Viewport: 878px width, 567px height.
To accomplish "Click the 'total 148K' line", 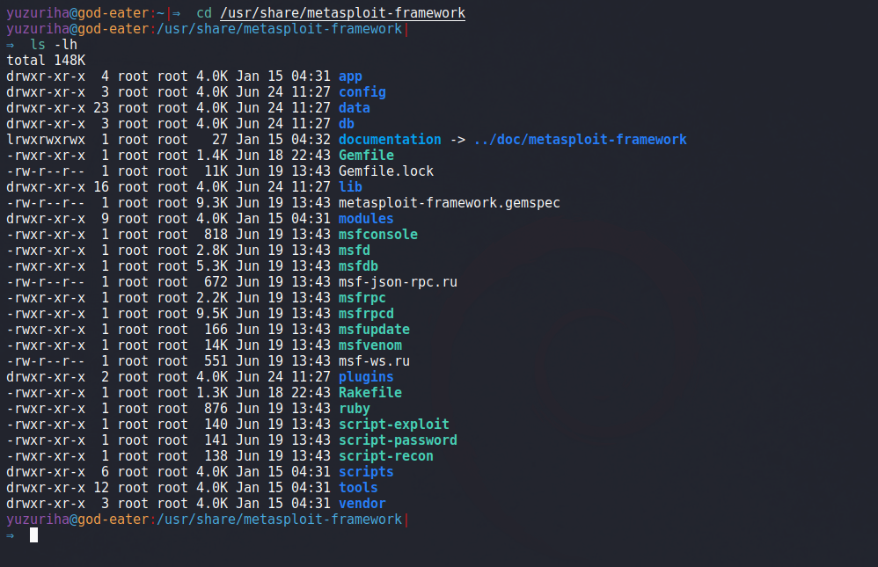I will (46, 61).
